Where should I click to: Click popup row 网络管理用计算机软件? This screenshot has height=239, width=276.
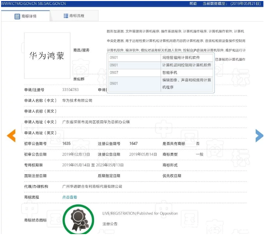click(161, 58)
